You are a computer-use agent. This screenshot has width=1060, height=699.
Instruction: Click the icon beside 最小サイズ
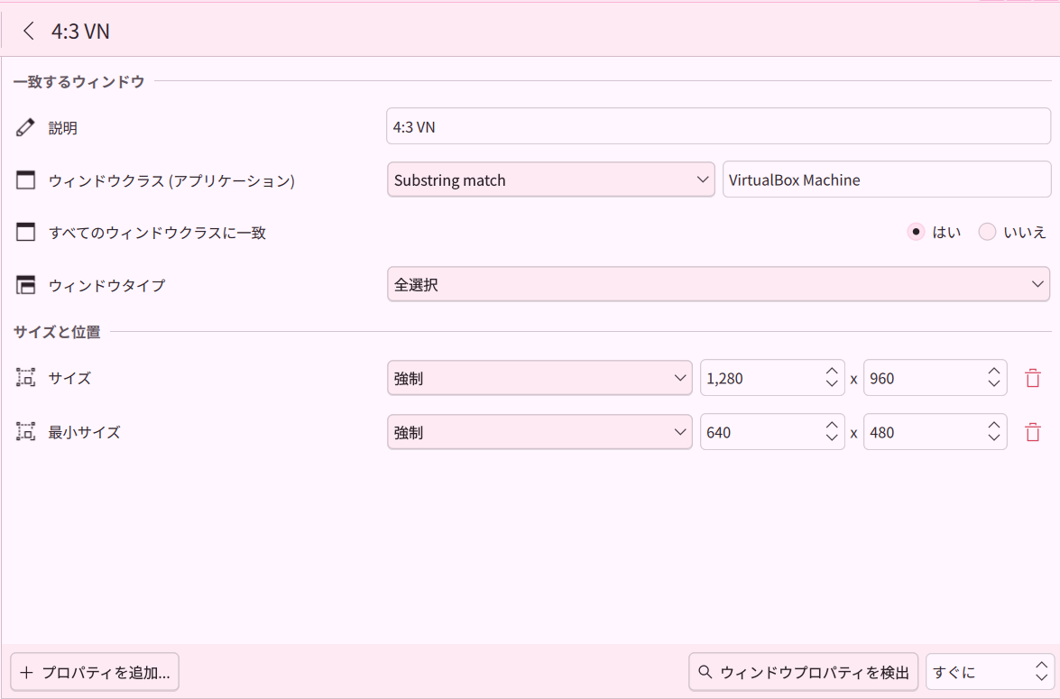click(x=25, y=432)
